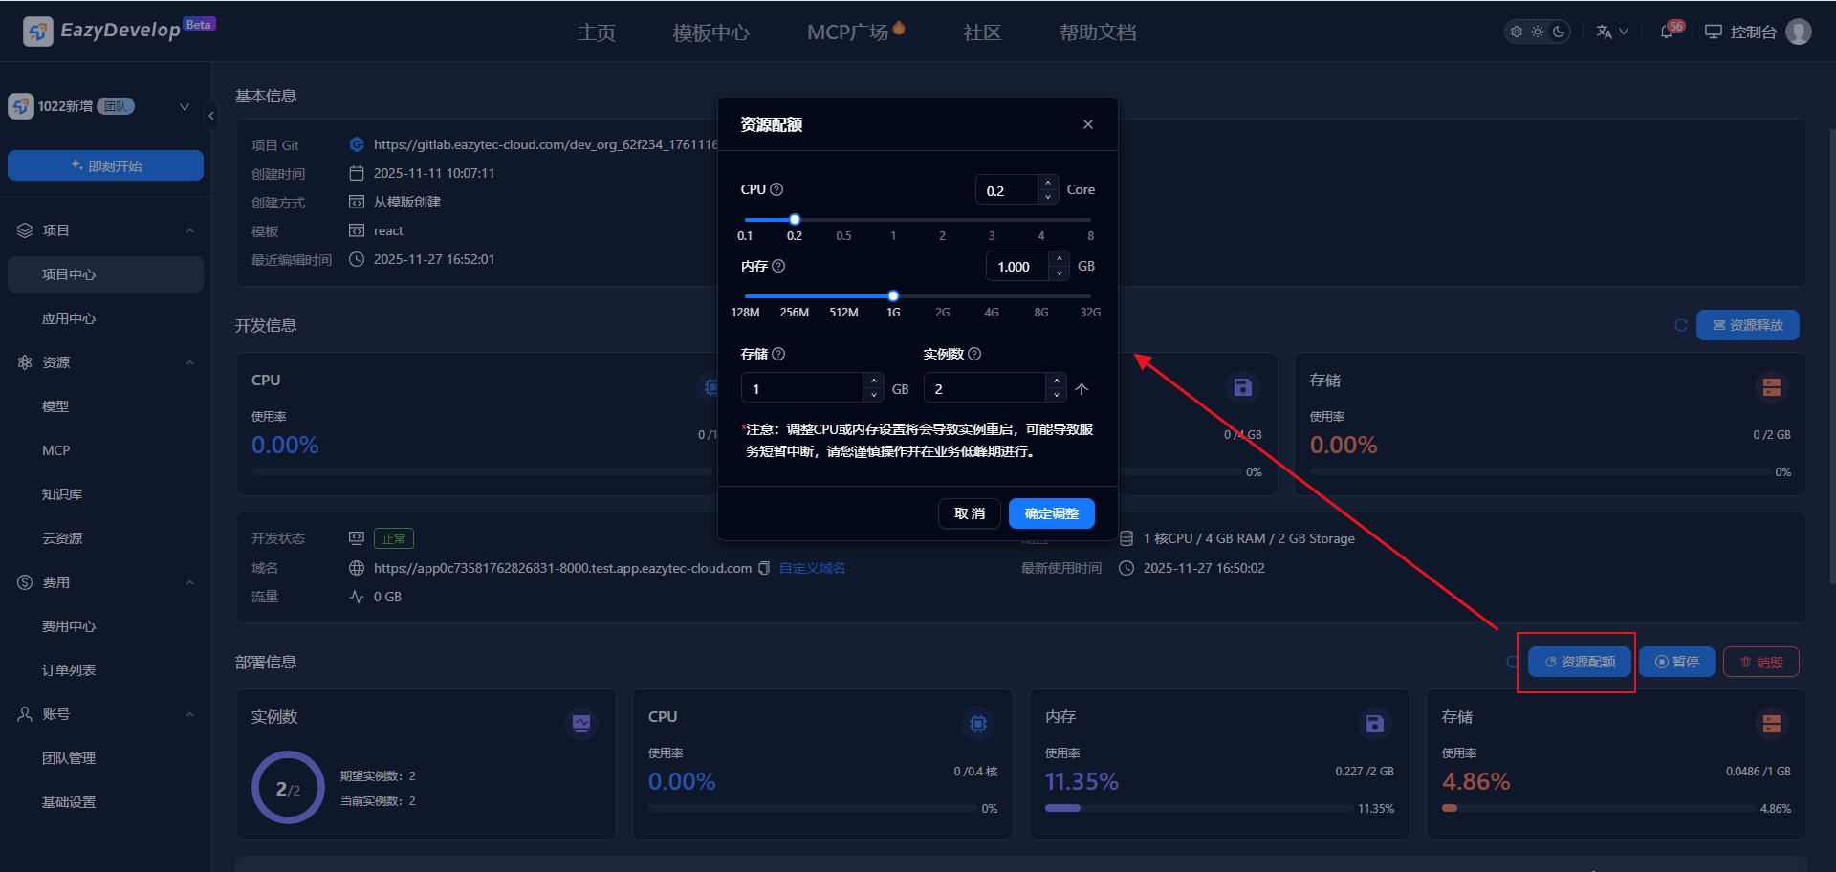Click the 确定调整 confirm button

tap(1051, 513)
